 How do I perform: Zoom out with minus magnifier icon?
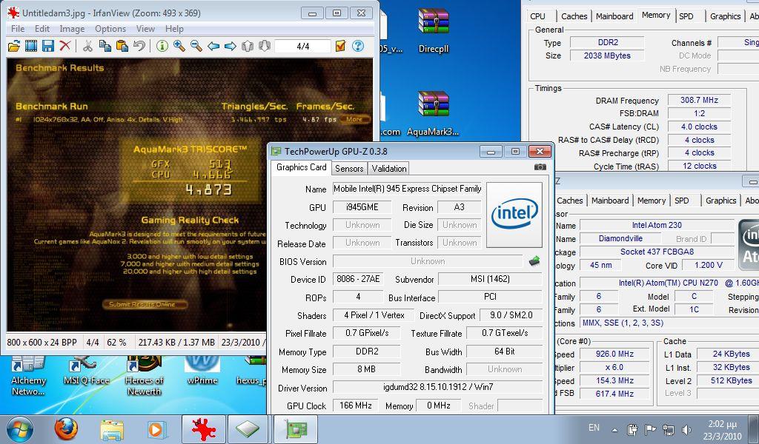(196, 46)
